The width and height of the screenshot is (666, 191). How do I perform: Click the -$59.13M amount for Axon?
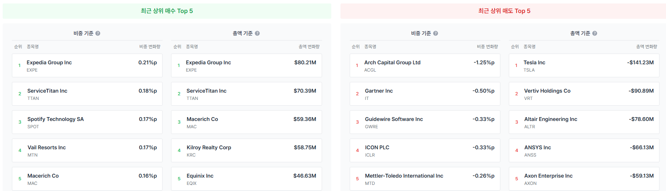point(641,176)
